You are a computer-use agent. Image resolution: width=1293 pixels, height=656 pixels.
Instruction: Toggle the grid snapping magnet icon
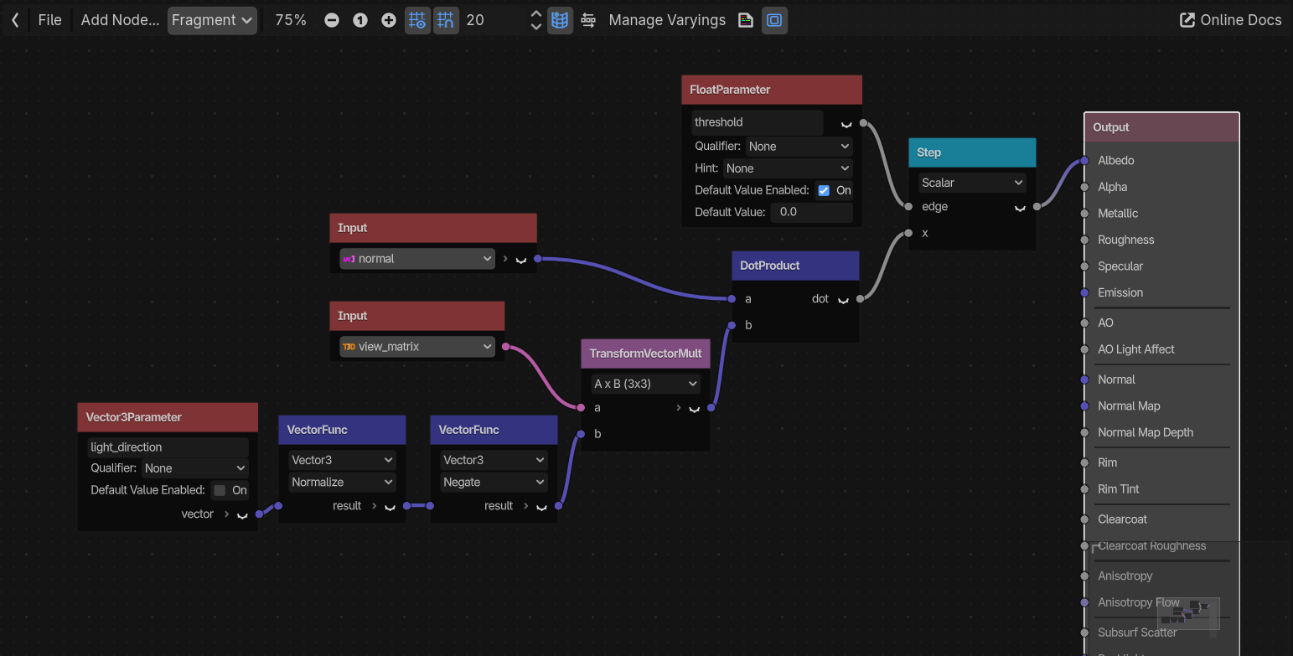tap(446, 20)
